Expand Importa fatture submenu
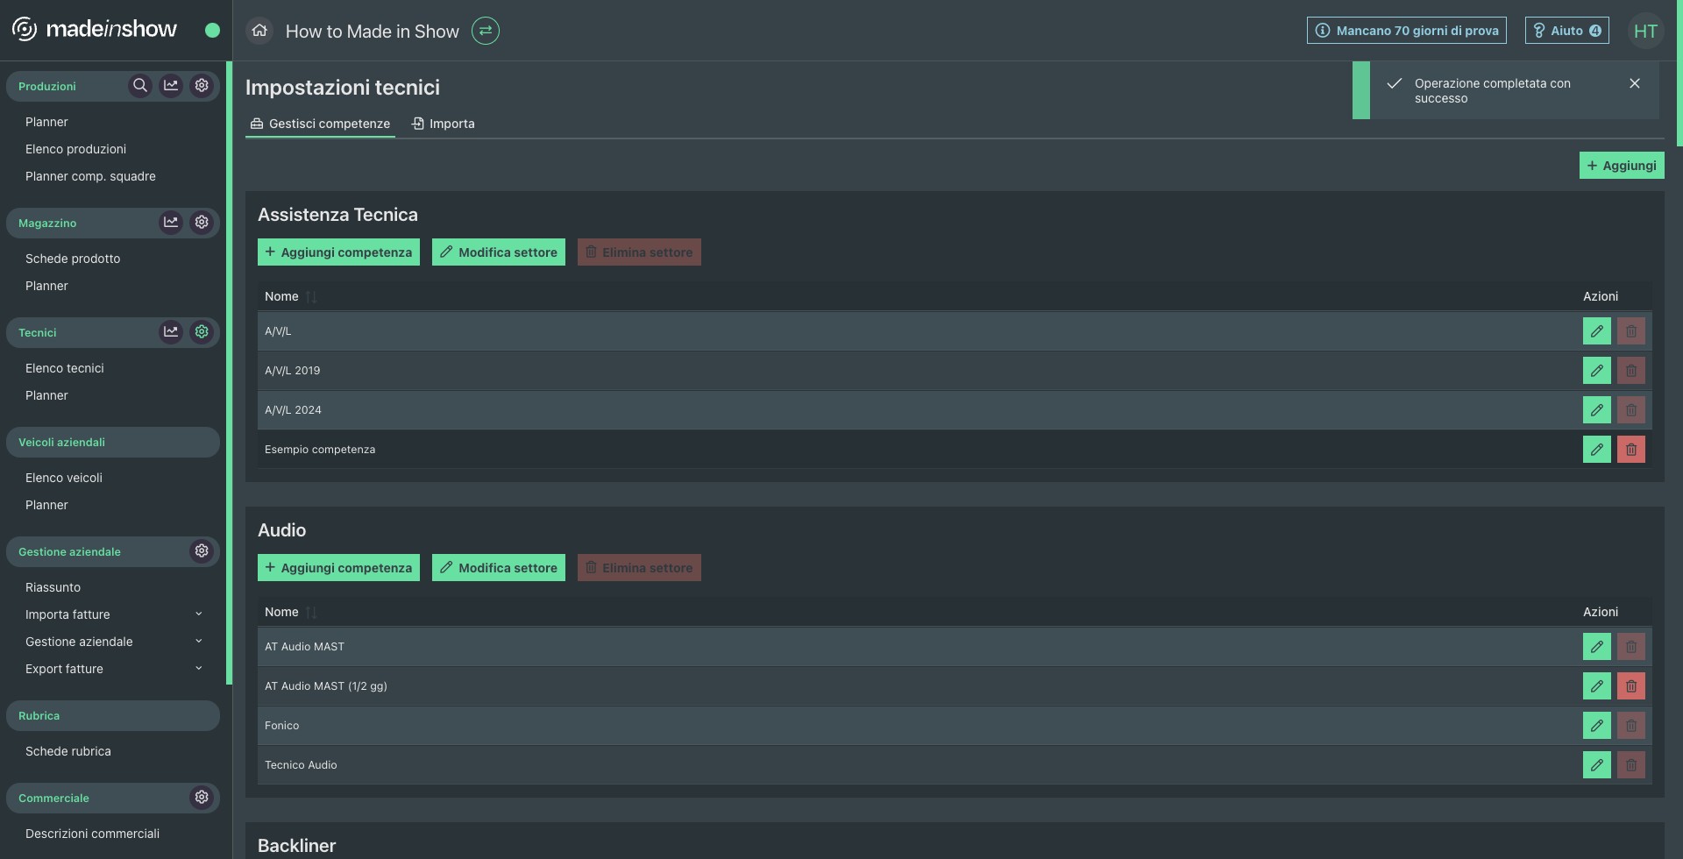 (x=199, y=614)
